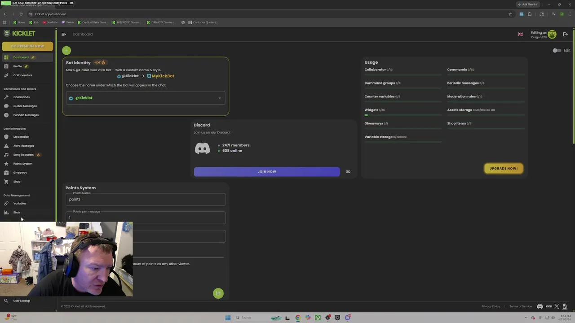Open Giveaway page
The height and width of the screenshot is (323, 575).
[27, 173]
